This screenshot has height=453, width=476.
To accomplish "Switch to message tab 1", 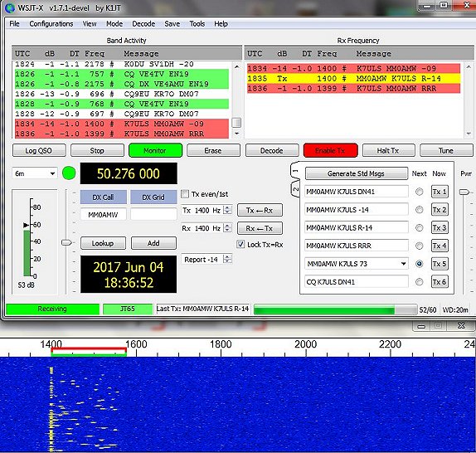I will click(x=295, y=171).
